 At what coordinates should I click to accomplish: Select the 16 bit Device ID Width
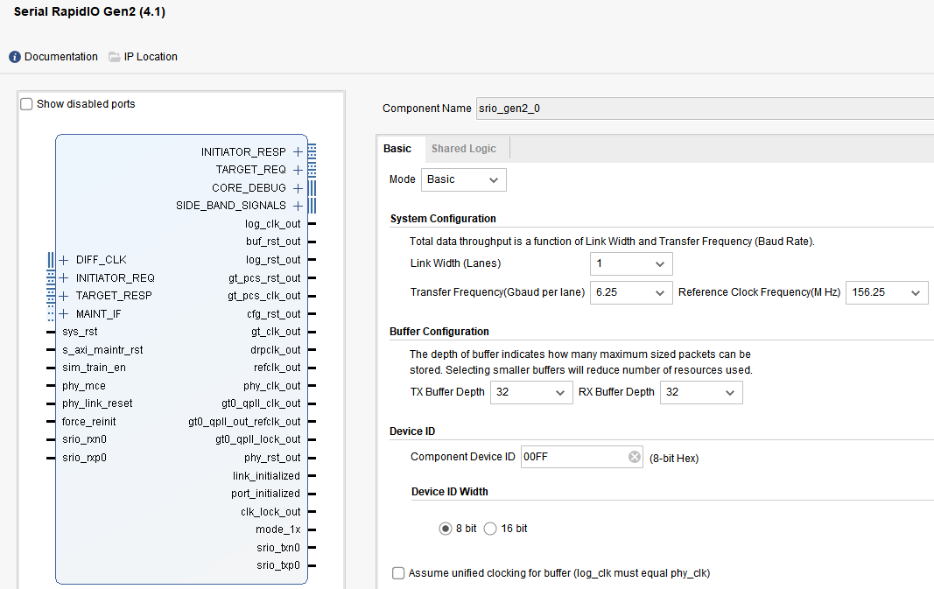(x=489, y=529)
